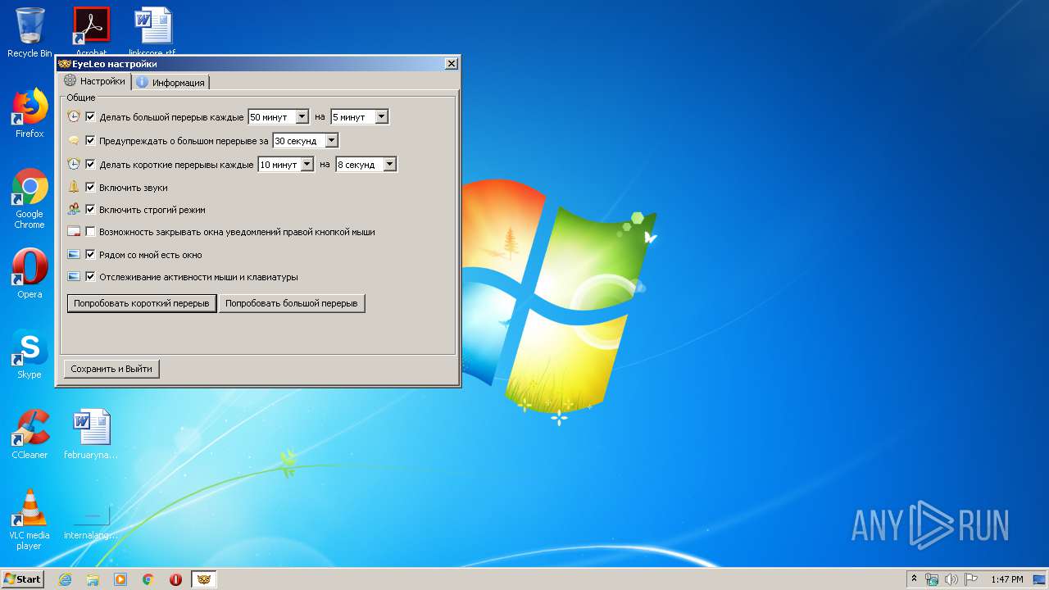Image resolution: width=1049 pixels, height=590 pixels.
Task: Uncheck Делать большой перерыв каждые
Action: [x=90, y=117]
